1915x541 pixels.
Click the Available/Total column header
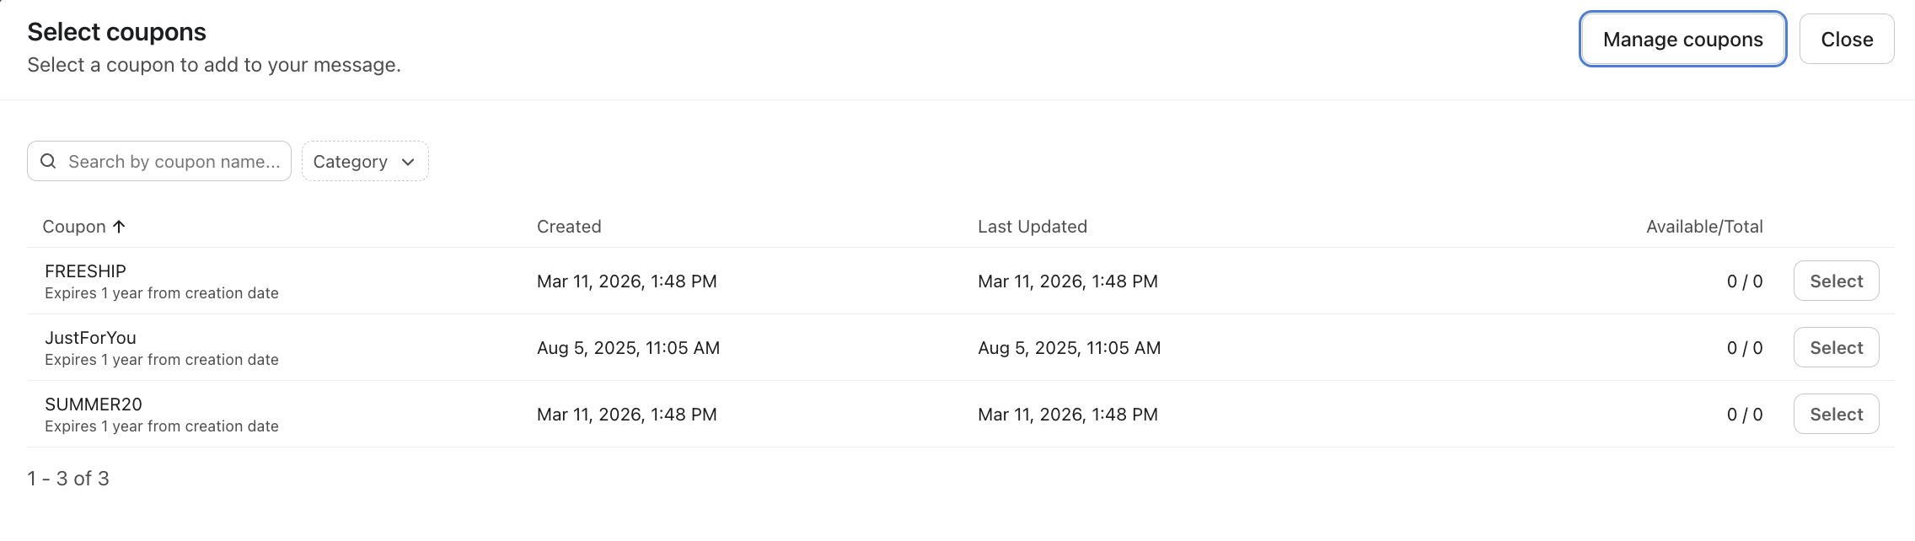1703,227
